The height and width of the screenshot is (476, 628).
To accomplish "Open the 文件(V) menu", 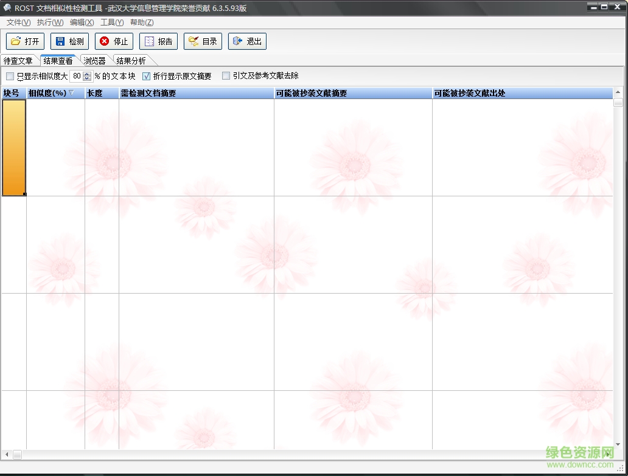I will tap(18, 22).
